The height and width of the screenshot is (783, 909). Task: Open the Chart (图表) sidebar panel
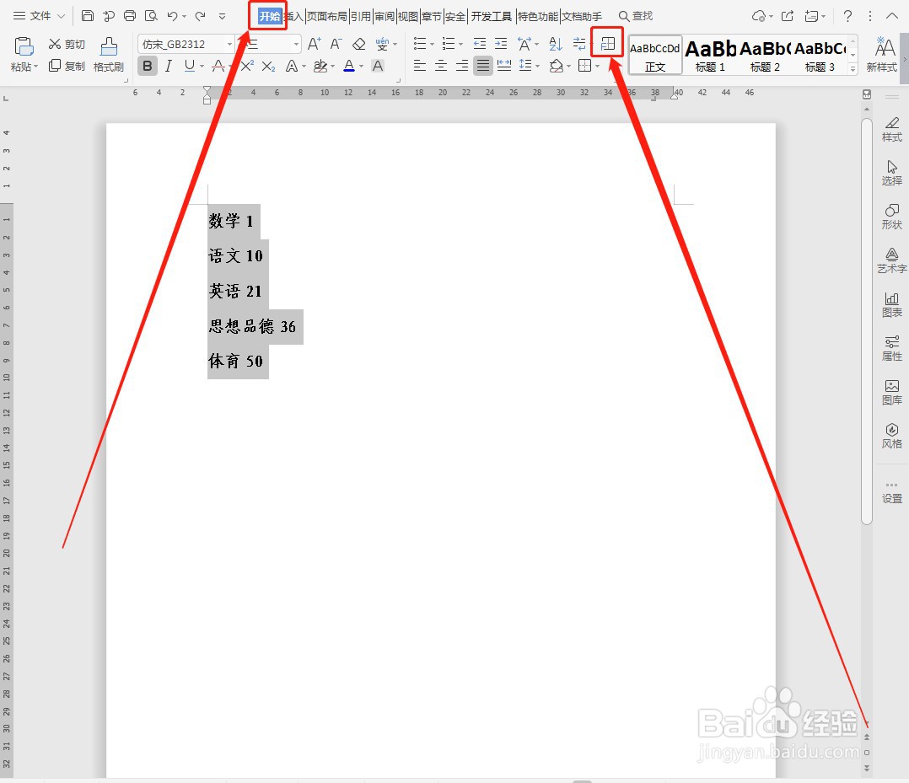891,304
